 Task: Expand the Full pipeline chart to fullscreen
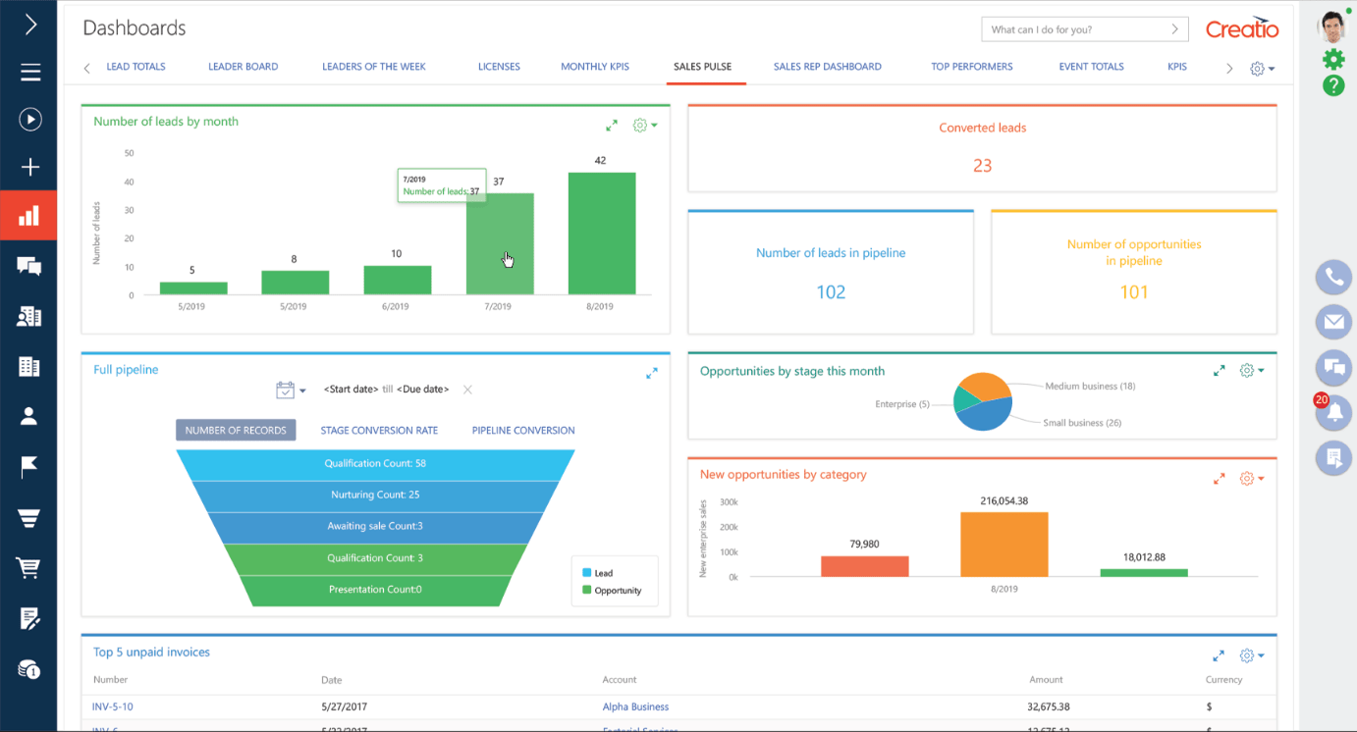click(x=652, y=373)
